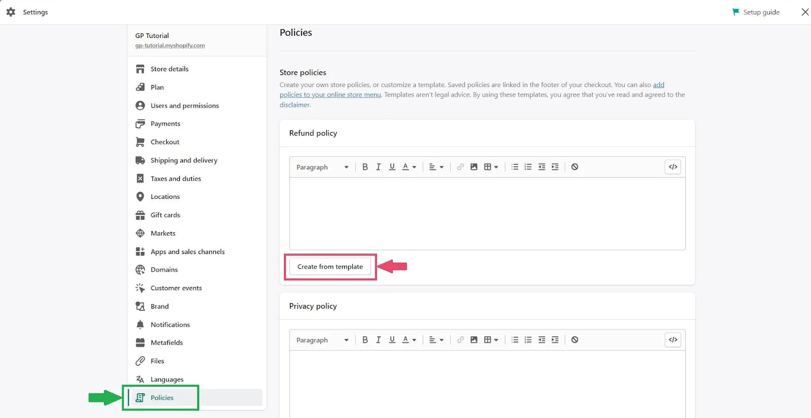Show HTML view for Refund policy
Image resolution: width=811 pixels, height=418 pixels.
pyautogui.click(x=673, y=167)
